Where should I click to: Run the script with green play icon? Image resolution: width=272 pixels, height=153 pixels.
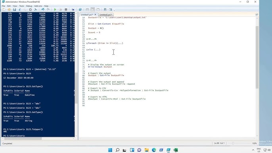coord(55,10)
